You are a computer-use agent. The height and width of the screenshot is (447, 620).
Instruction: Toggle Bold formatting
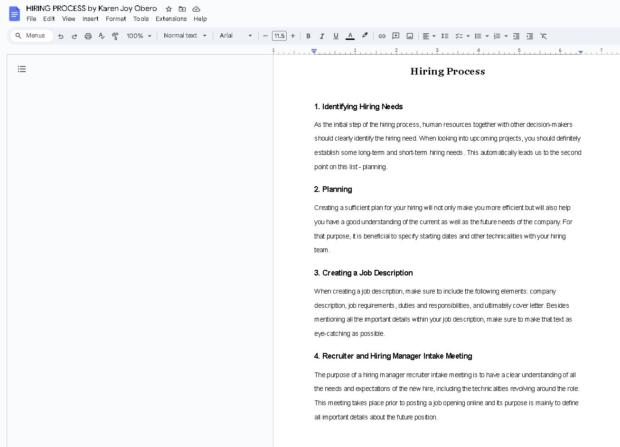pyautogui.click(x=308, y=36)
